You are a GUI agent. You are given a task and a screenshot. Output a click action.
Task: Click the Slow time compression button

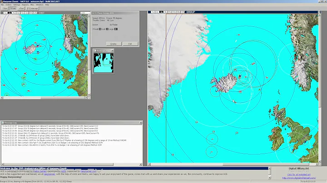pos(5,9)
